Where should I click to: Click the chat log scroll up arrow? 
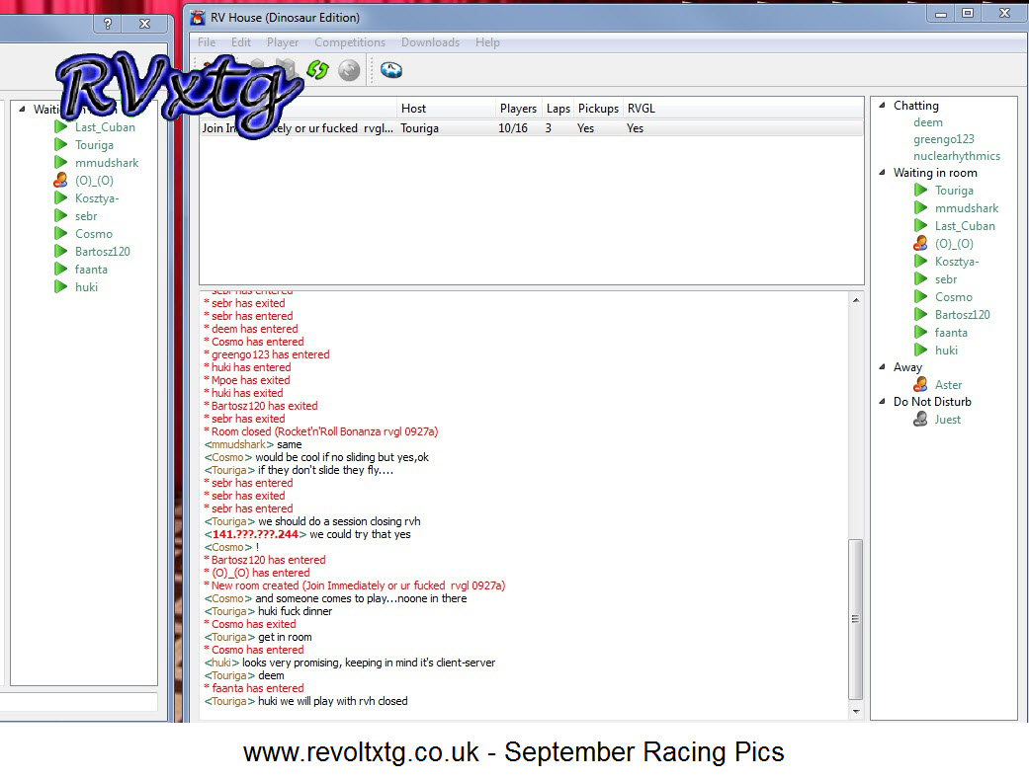click(x=856, y=300)
